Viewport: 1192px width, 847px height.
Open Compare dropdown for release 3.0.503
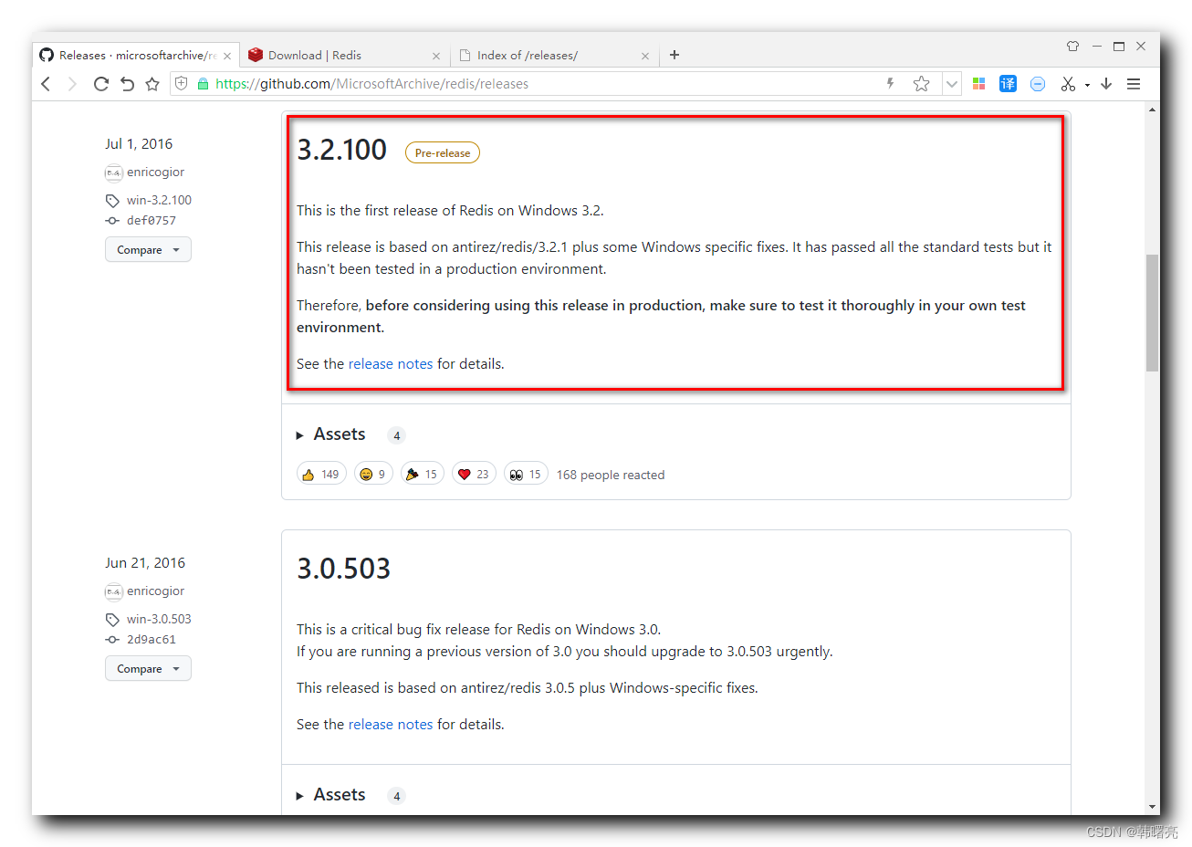tap(148, 668)
